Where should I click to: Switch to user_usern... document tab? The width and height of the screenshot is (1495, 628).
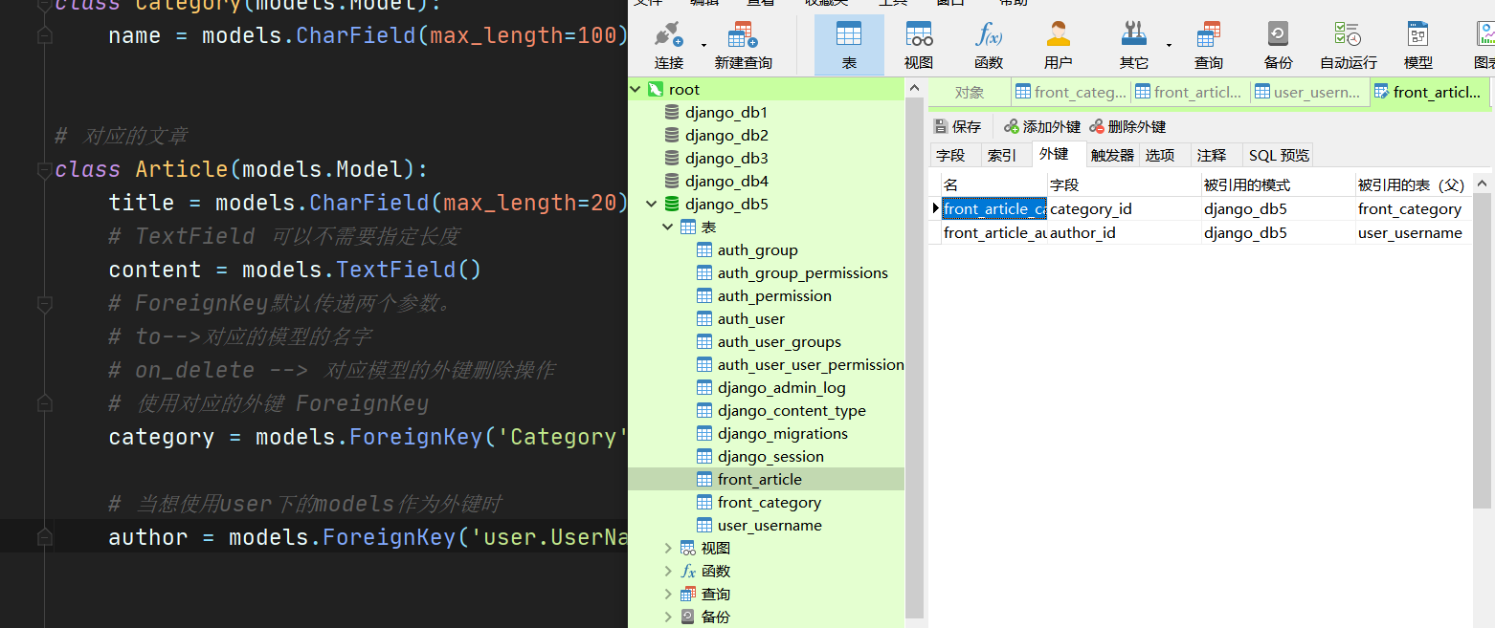[x=1307, y=93]
